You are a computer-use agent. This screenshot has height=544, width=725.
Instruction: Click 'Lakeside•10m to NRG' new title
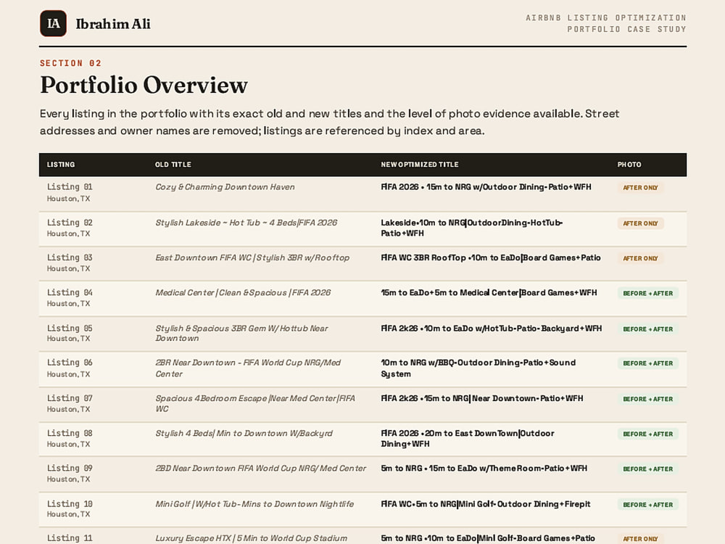[472, 228]
